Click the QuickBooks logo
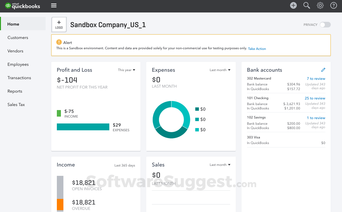342x212 pixels. (x=22, y=6)
